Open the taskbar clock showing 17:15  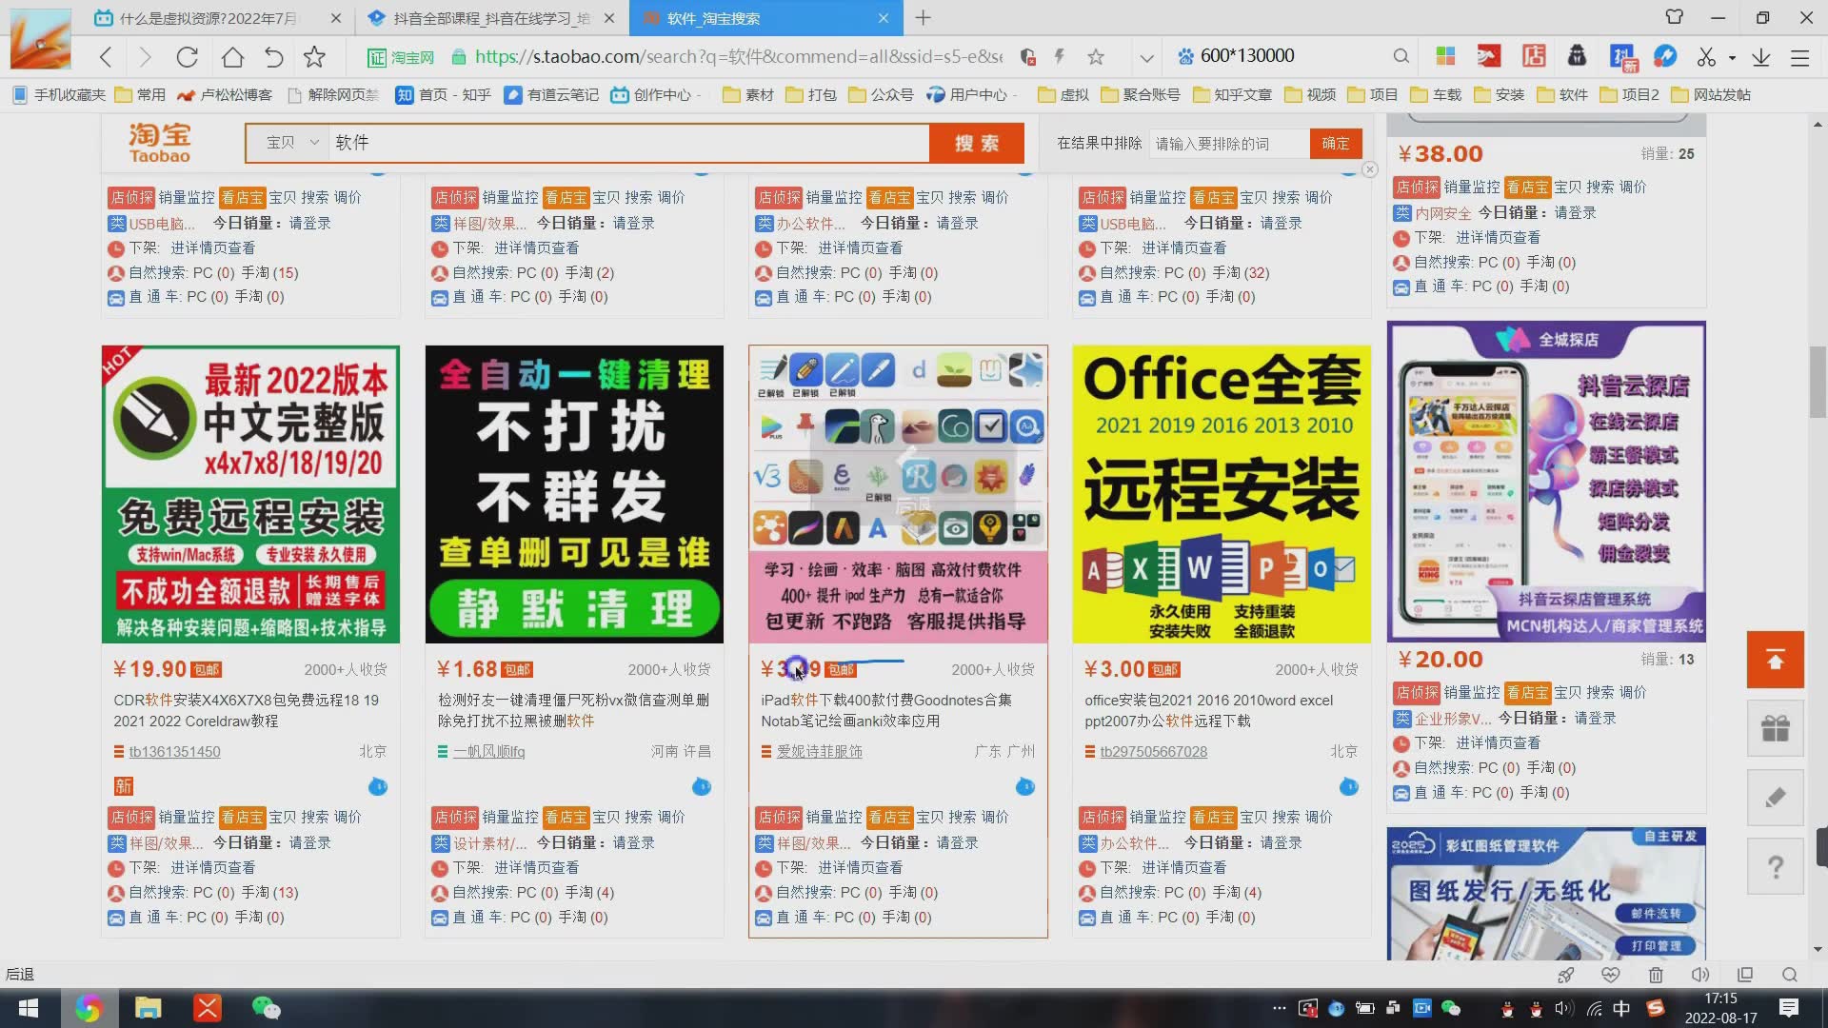tap(1720, 1008)
